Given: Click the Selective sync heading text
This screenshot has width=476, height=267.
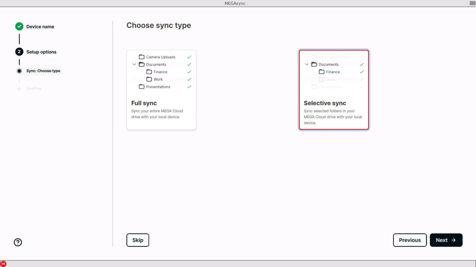Looking at the screenshot, I should [x=325, y=103].
